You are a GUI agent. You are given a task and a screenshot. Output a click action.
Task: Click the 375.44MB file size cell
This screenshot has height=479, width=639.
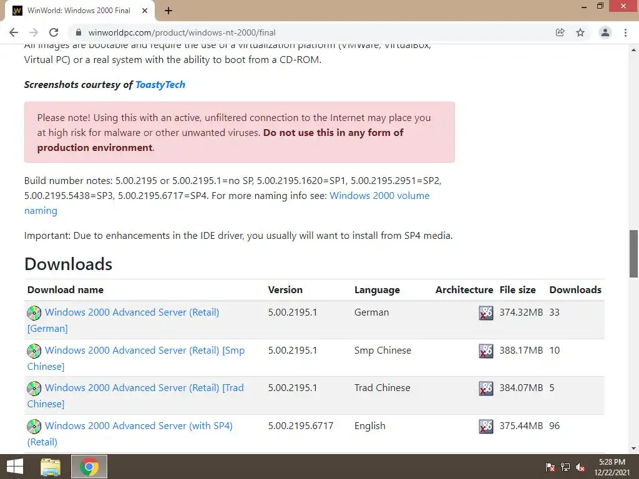point(521,425)
